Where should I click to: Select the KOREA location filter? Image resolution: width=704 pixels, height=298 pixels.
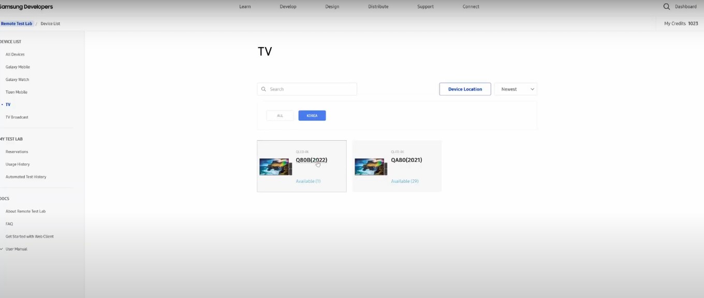(312, 116)
